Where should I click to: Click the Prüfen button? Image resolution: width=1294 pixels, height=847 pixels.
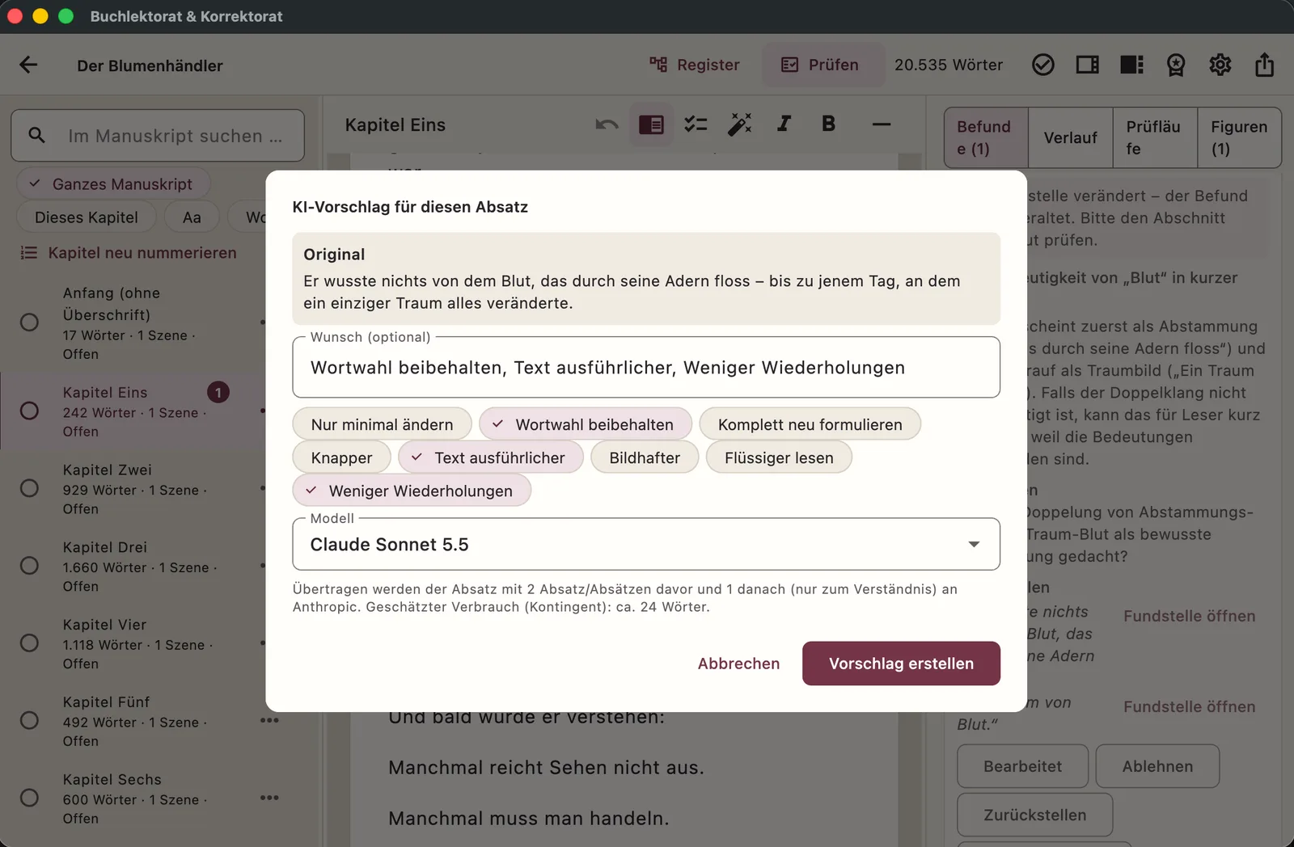click(823, 65)
